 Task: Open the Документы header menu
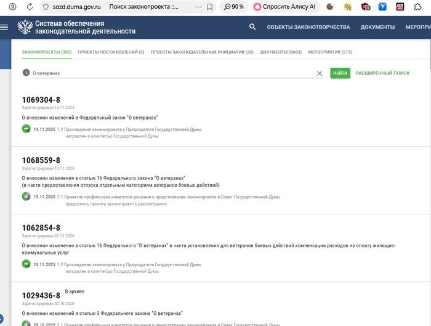point(377,28)
